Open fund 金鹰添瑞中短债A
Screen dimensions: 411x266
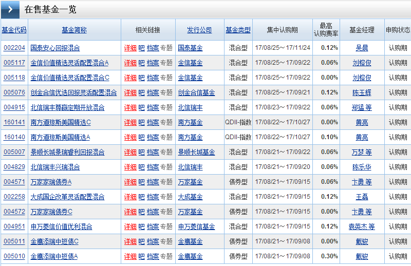tap(54, 256)
